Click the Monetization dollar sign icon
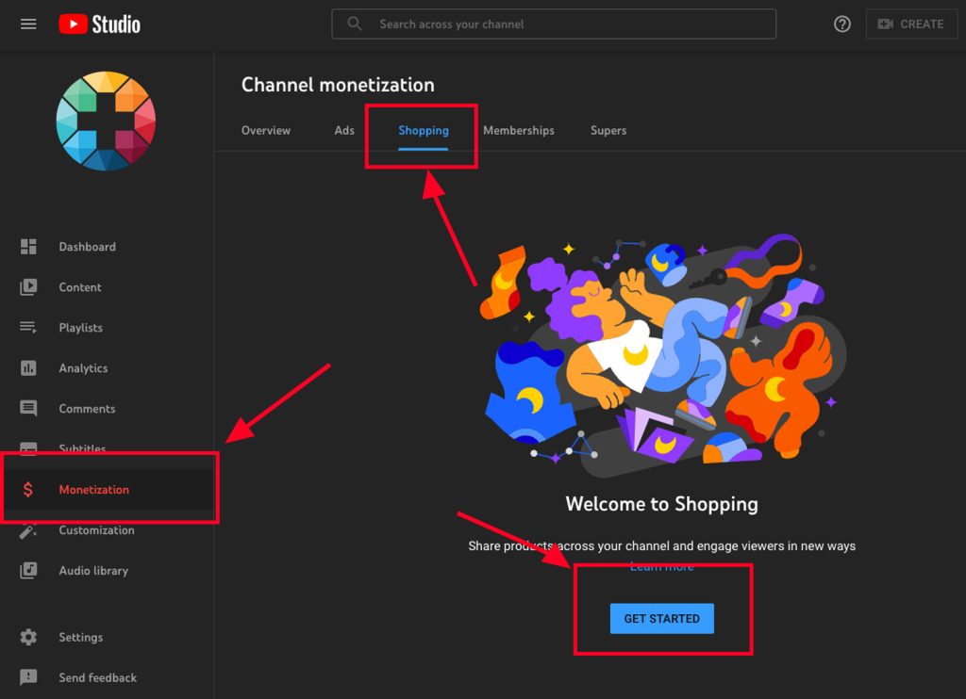Image resolution: width=966 pixels, height=699 pixels. click(x=27, y=490)
